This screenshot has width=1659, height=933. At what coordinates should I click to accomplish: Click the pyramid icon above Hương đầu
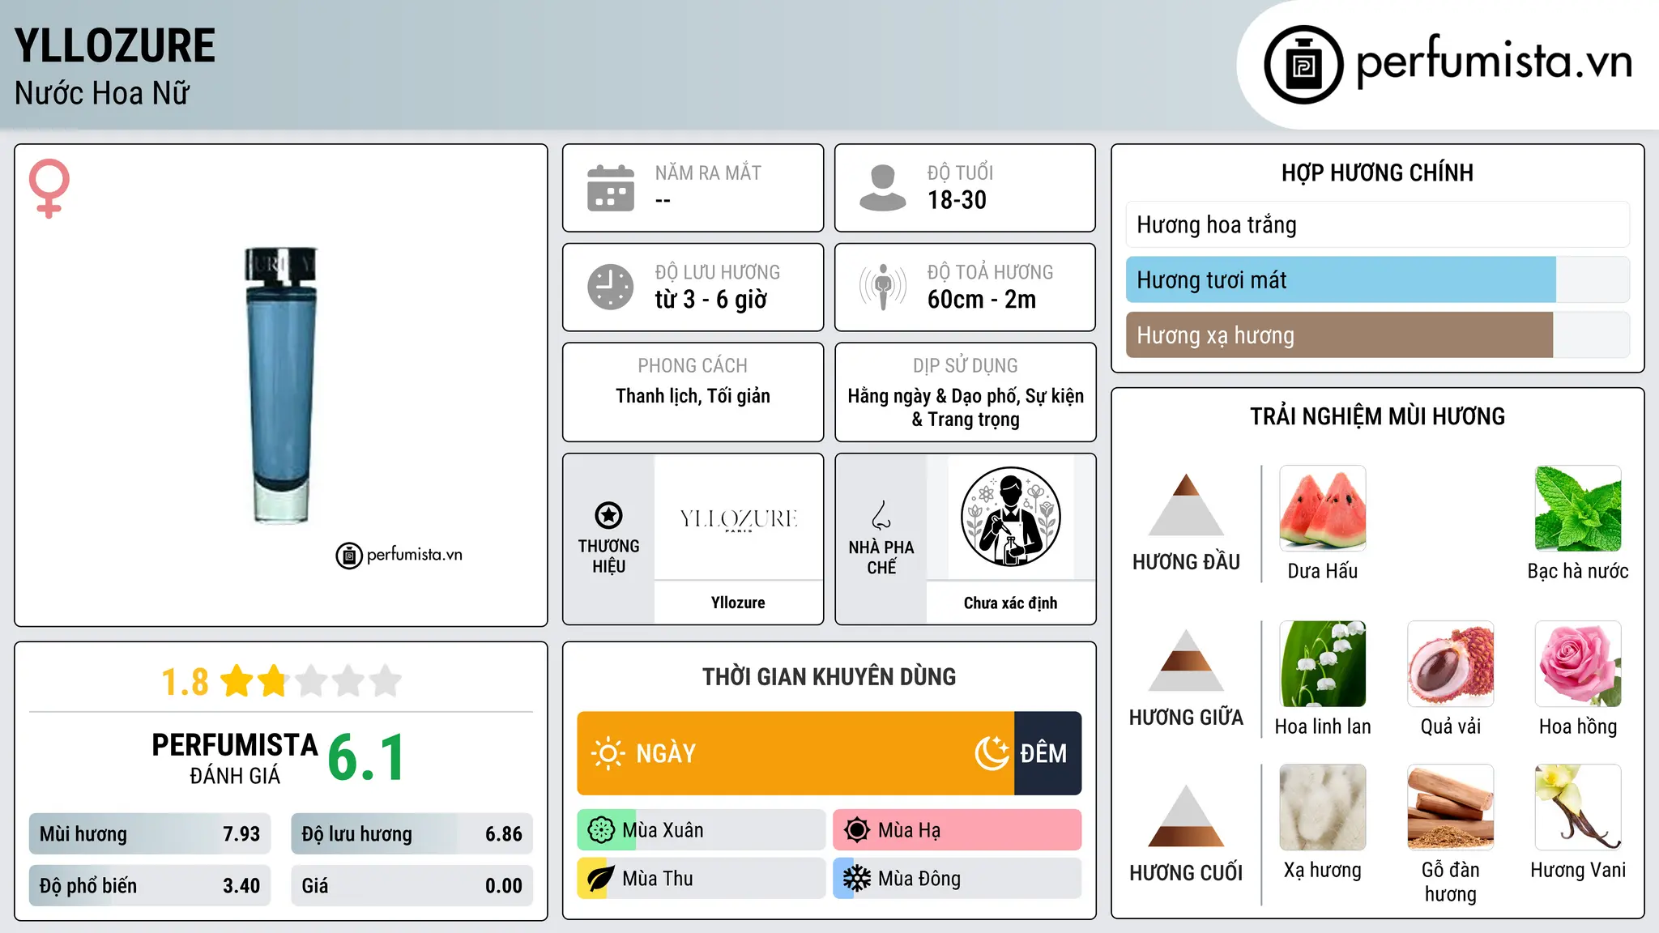pos(1186,505)
